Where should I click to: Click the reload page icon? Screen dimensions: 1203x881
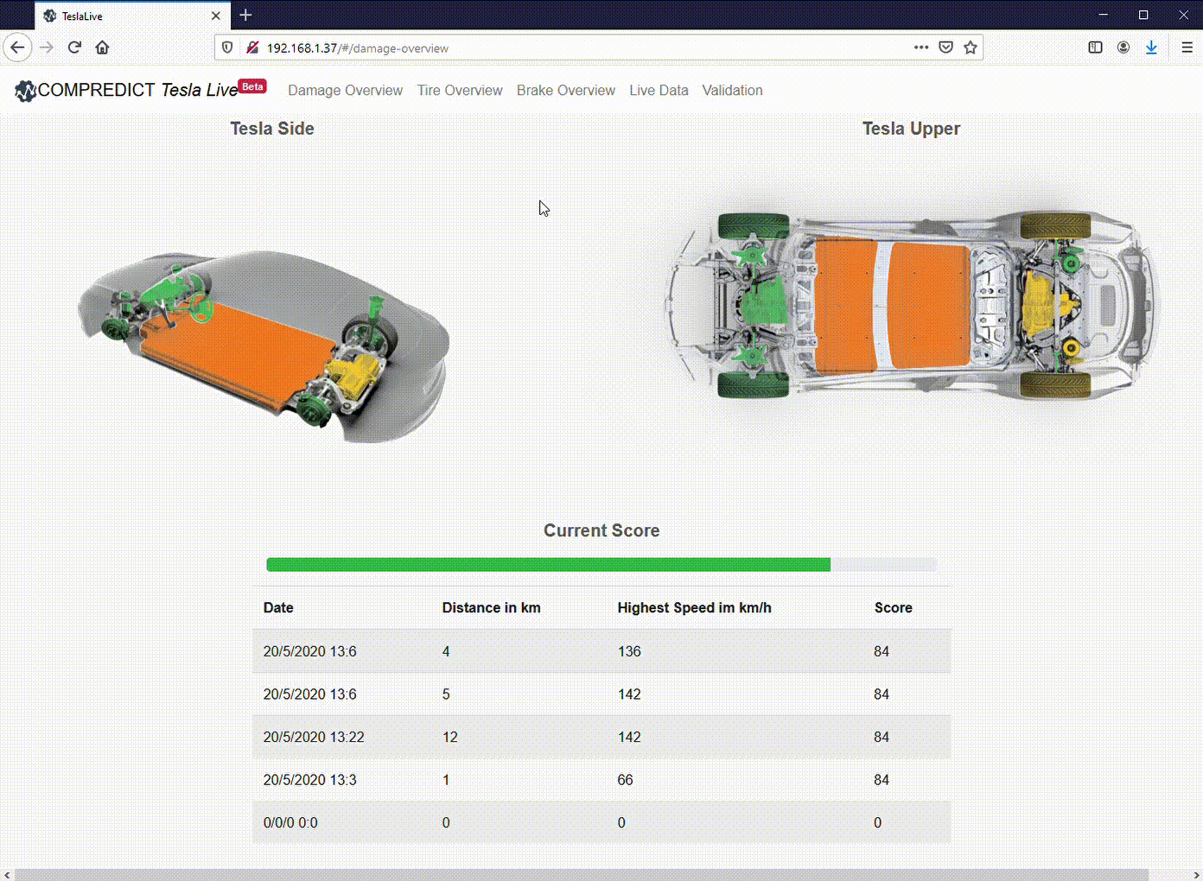(74, 48)
